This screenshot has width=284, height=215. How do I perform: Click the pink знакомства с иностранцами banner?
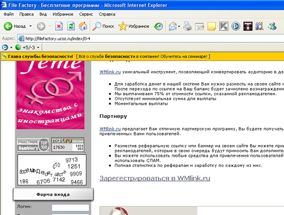[x=50, y=95]
